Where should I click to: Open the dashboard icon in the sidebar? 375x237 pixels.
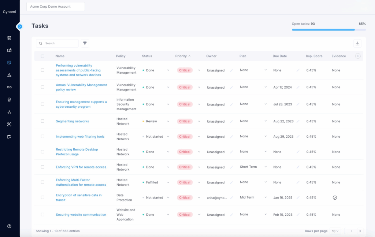pos(9,38)
